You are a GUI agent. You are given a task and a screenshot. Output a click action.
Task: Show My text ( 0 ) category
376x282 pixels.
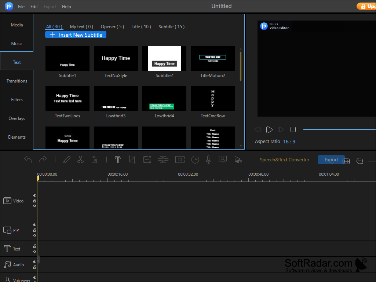click(x=81, y=27)
